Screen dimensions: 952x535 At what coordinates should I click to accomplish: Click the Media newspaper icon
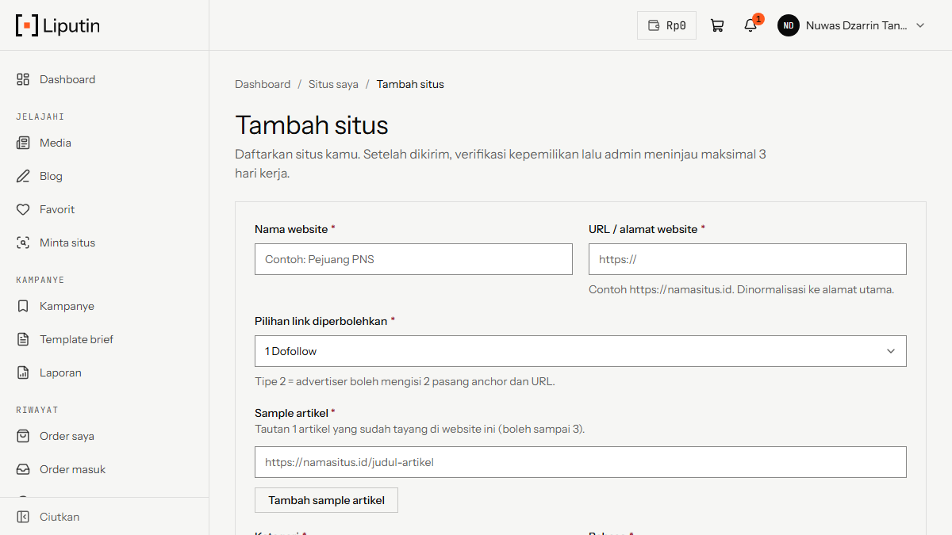(x=23, y=143)
